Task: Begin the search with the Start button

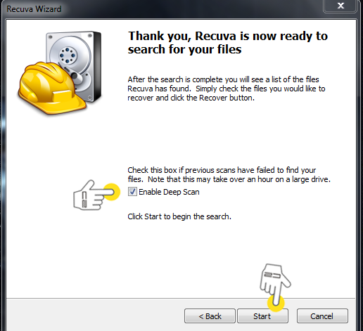Action: coord(262,316)
